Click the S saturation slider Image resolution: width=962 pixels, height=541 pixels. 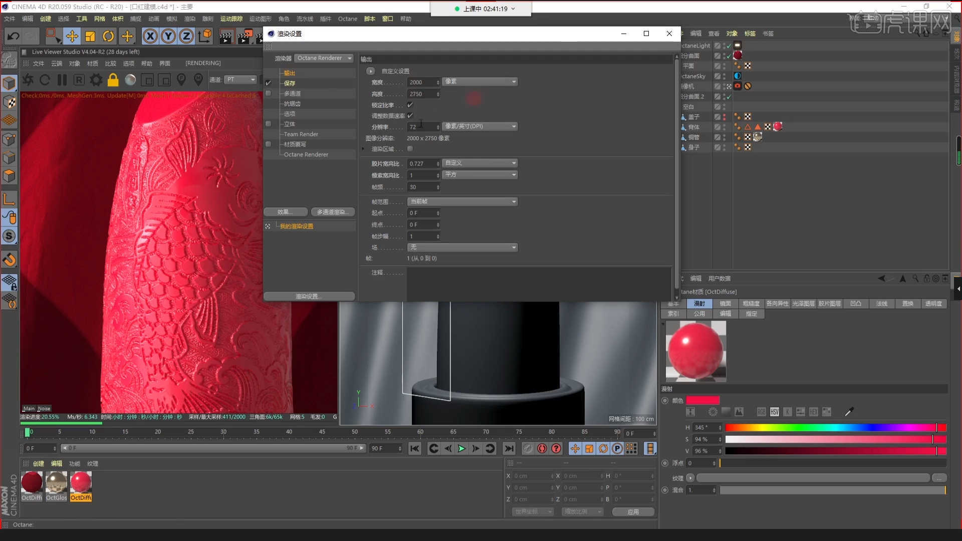tap(835, 439)
